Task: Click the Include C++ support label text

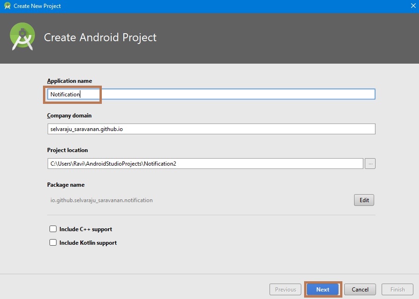Action: pos(86,229)
